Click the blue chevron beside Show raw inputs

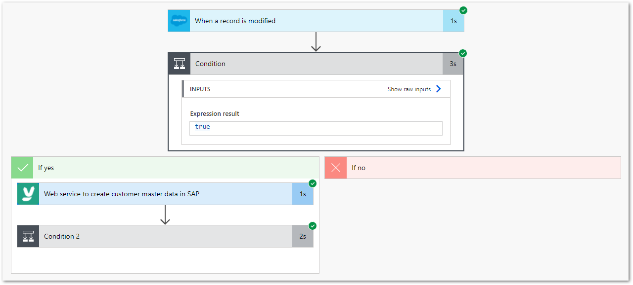point(438,89)
